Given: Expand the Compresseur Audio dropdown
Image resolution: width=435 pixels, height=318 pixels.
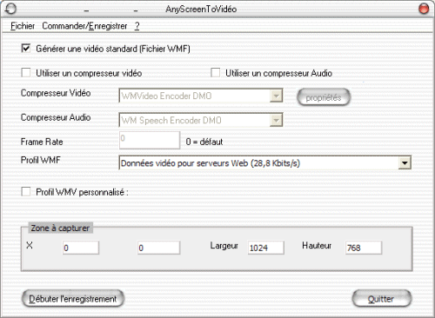Looking at the screenshot, I should (276, 120).
